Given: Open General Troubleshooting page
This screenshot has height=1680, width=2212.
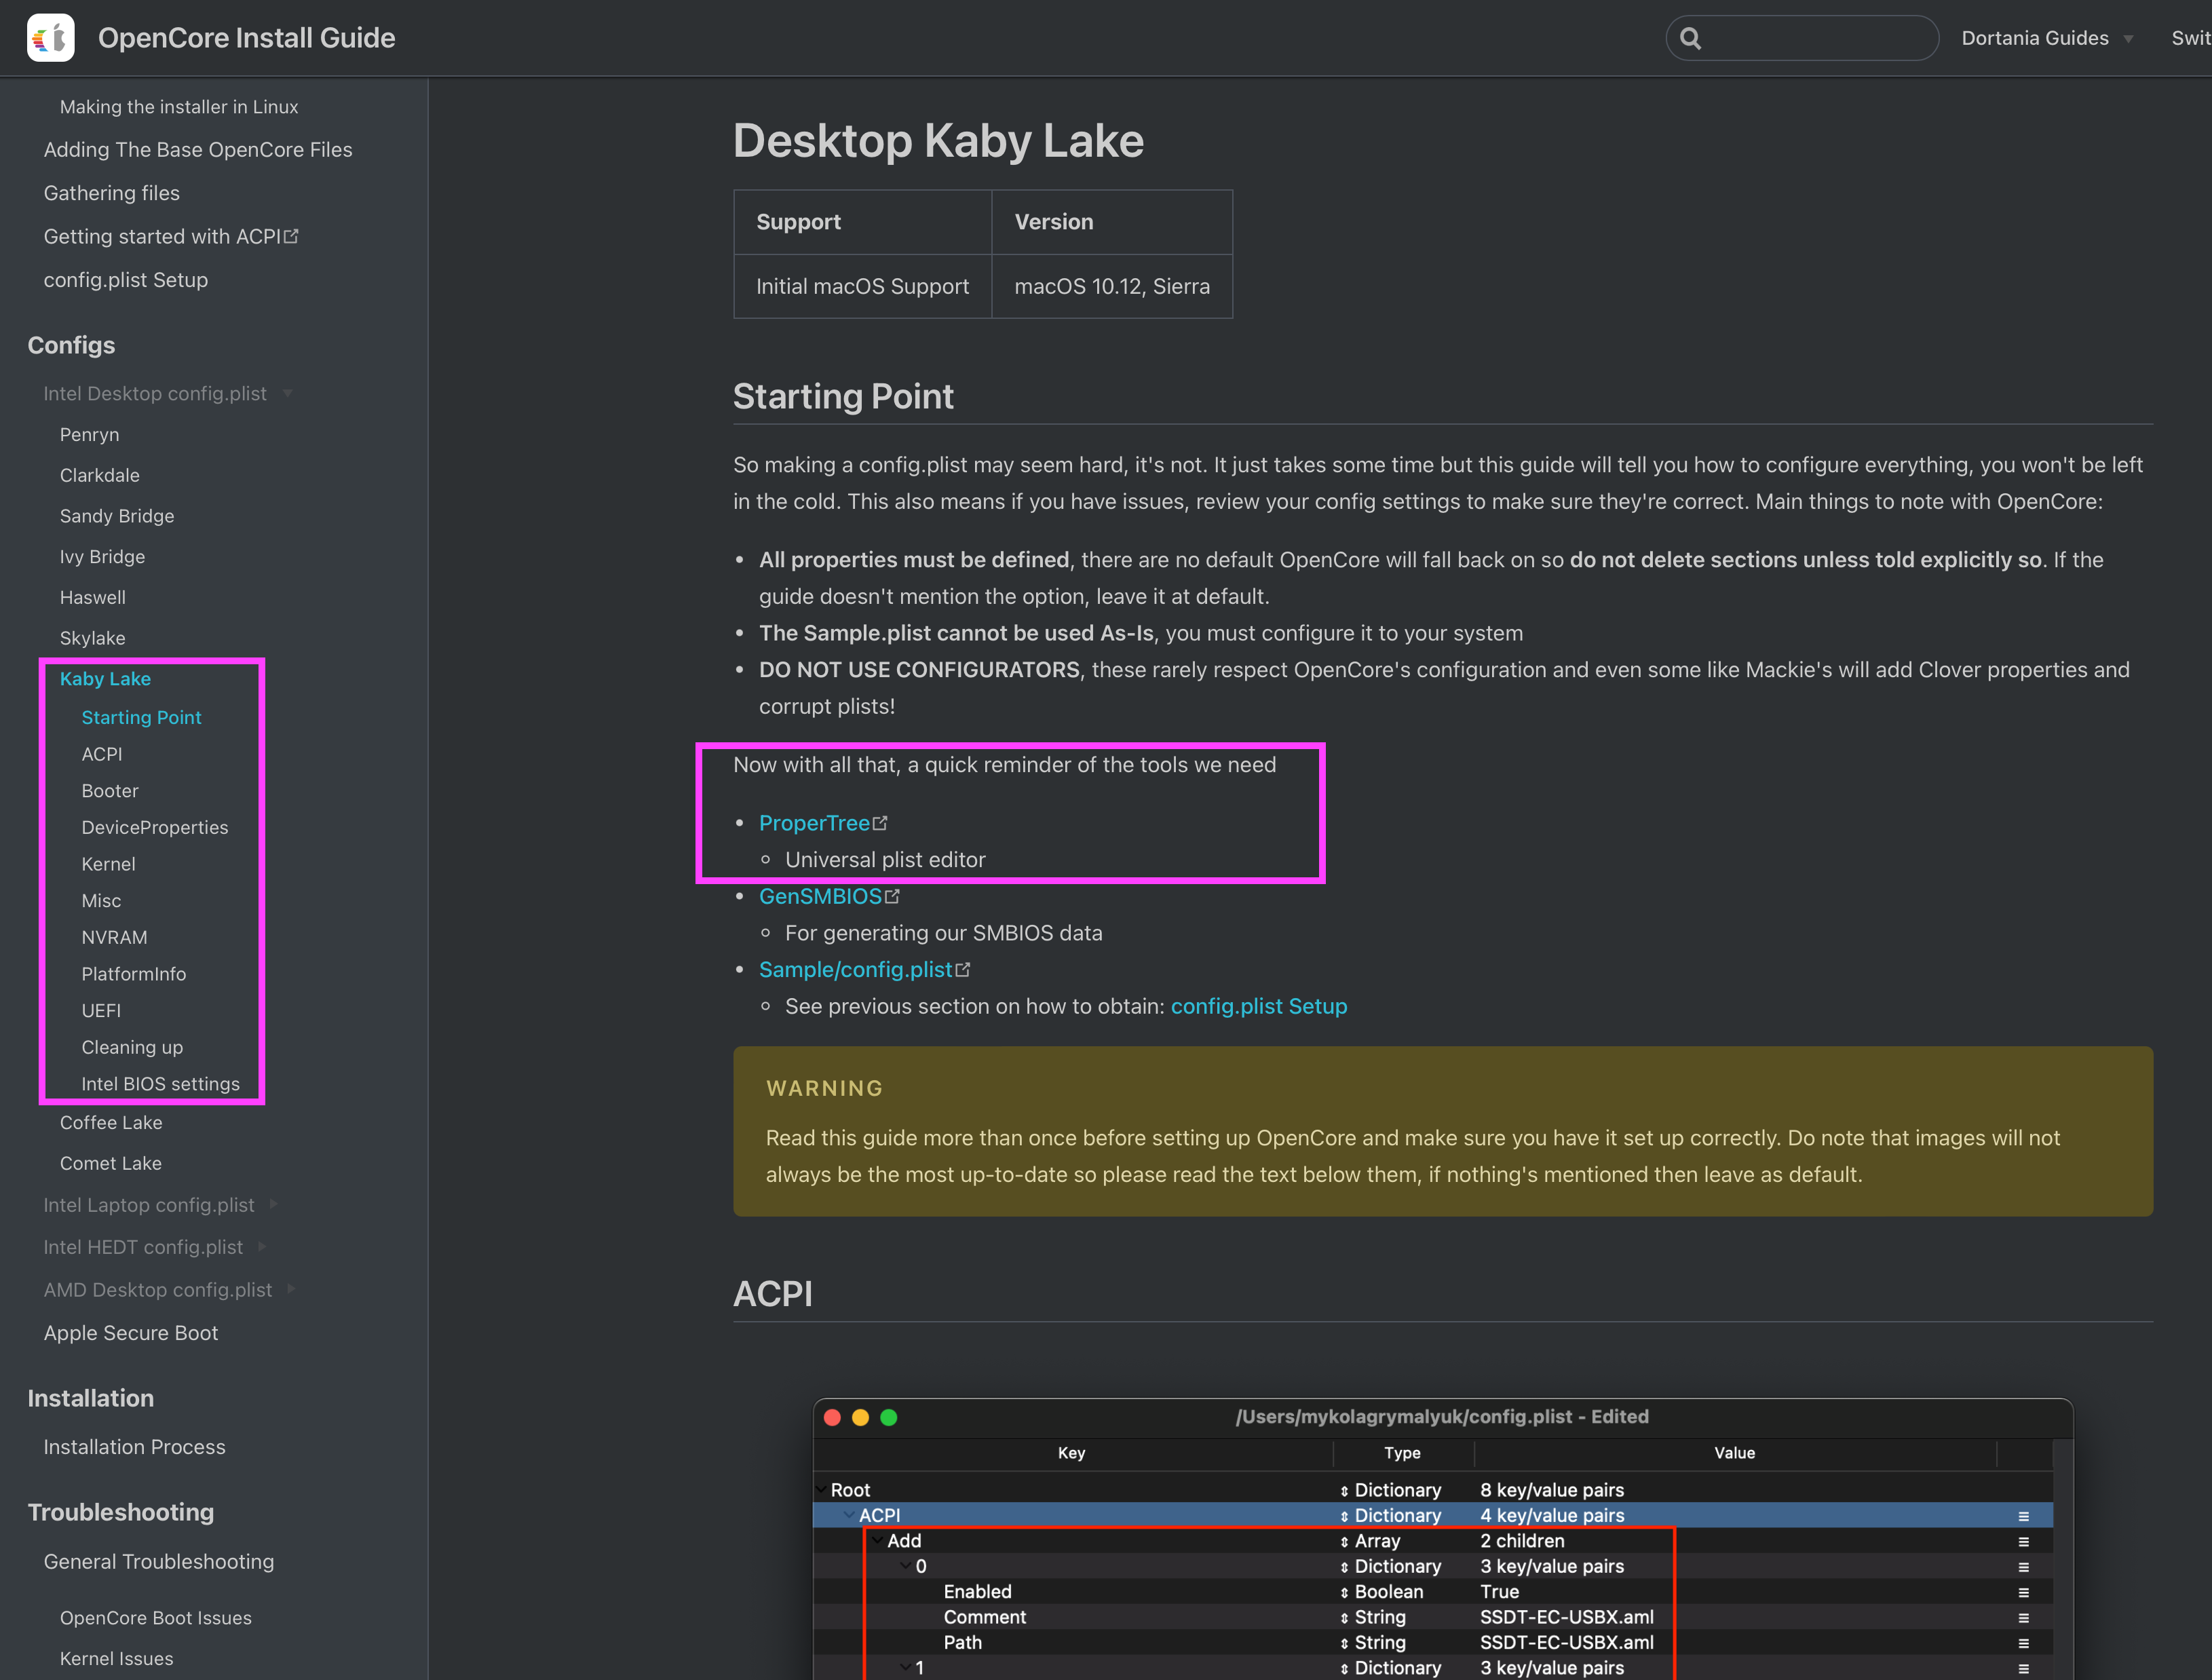Looking at the screenshot, I should pyautogui.click(x=159, y=1561).
